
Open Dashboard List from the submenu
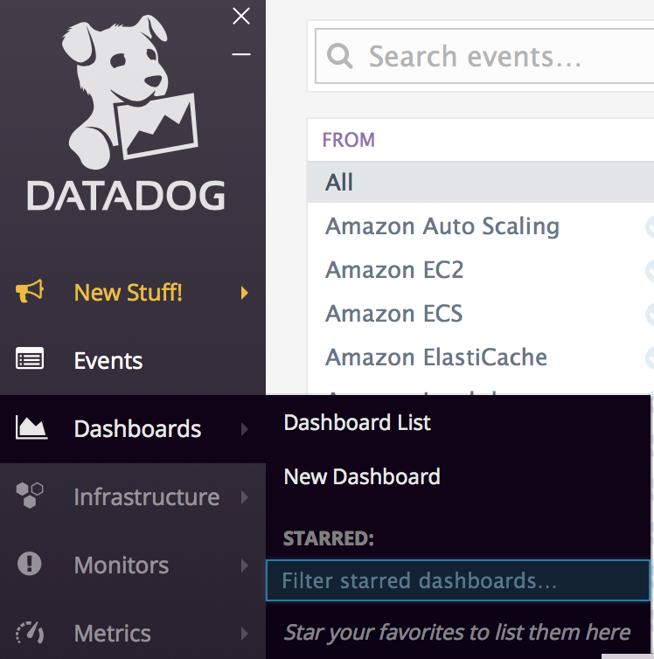tap(358, 422)
